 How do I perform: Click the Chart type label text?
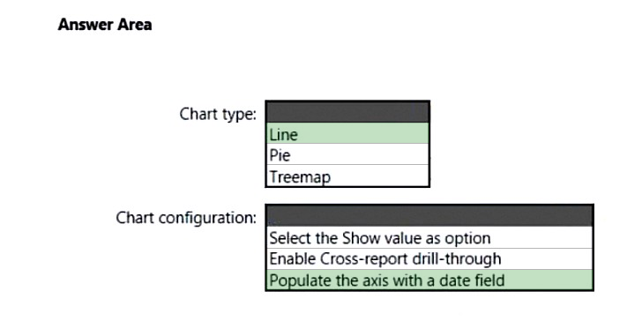point(218,114)
